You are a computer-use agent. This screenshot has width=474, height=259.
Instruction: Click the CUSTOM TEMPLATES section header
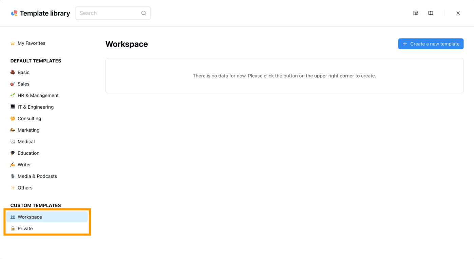tap(36, 205)
